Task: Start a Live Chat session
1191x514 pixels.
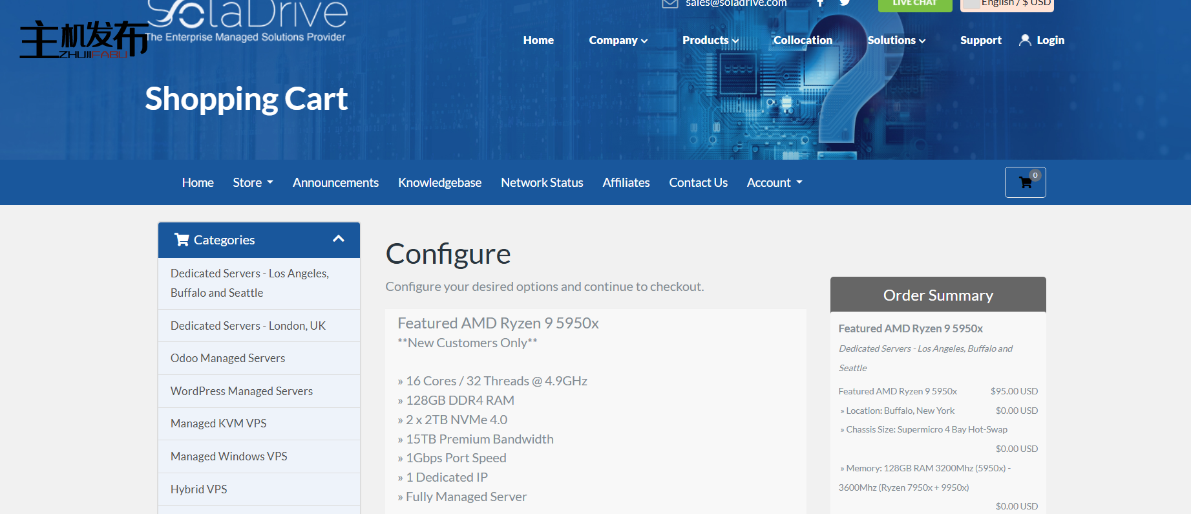Action: pyautogui.click(x=914, y=5)
